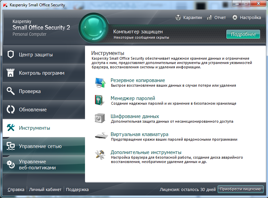Click the Отчет bar chart icon
The image size is (268, 198).
[x=209, y=17]
